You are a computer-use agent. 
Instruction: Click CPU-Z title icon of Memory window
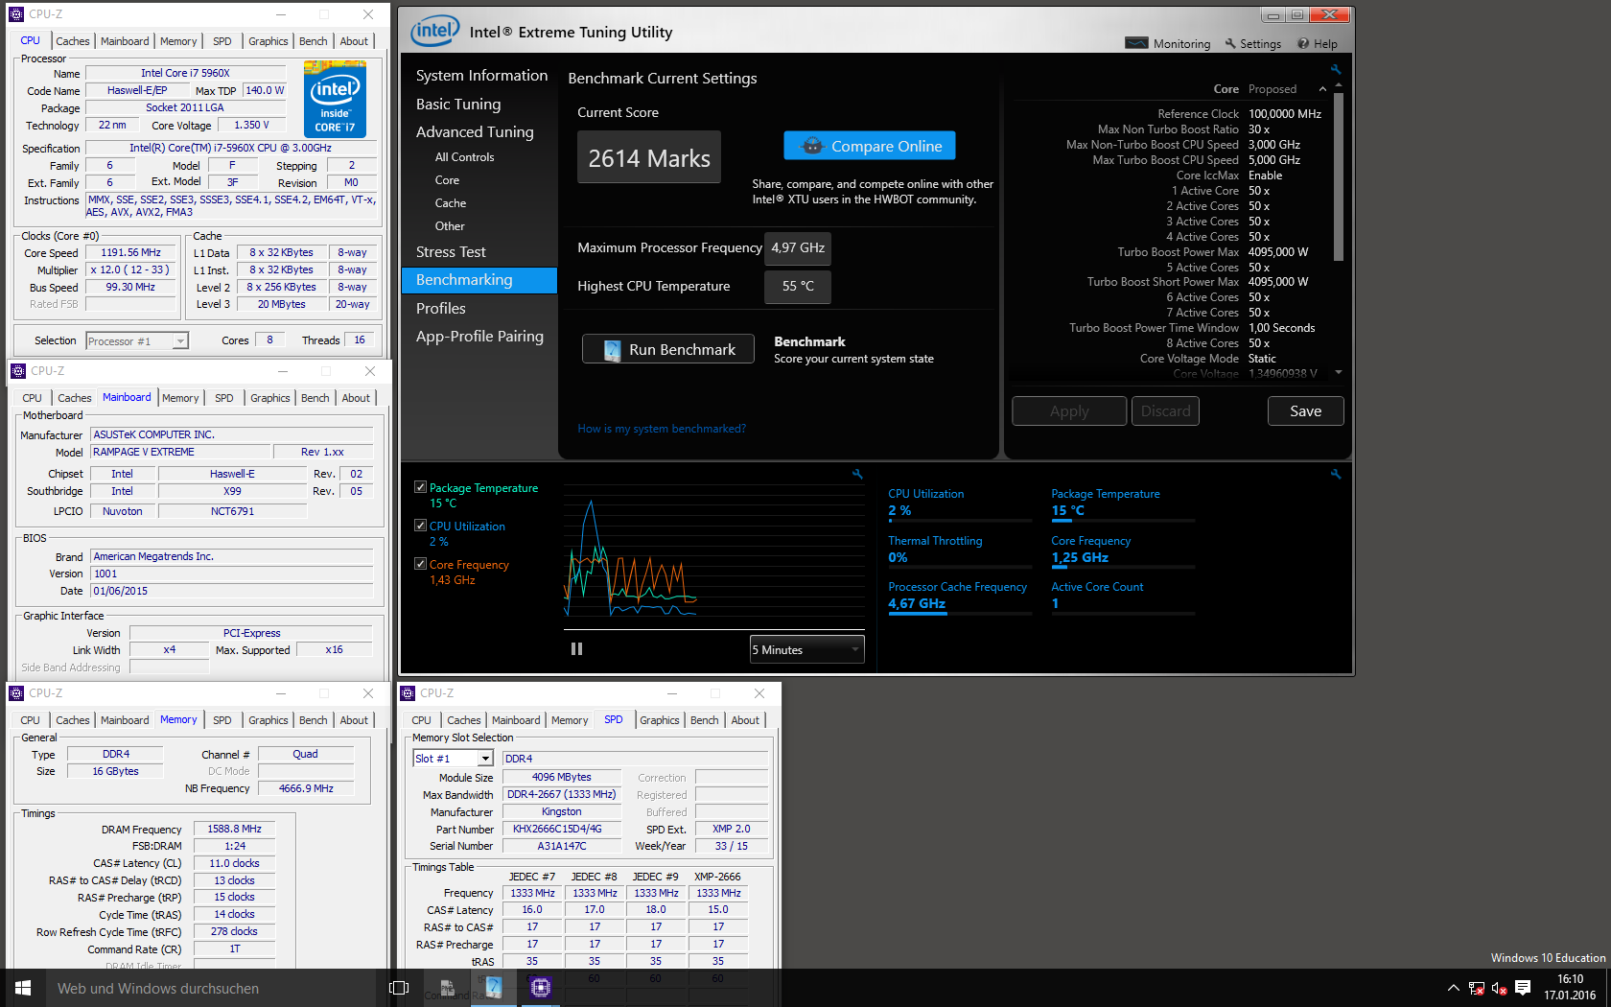click(x=16, y=693)
